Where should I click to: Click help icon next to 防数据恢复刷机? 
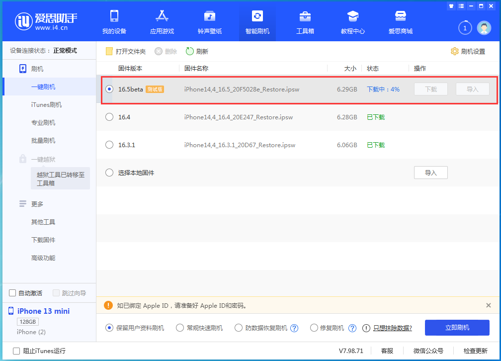pyautogui.click(x=294, y=328)
